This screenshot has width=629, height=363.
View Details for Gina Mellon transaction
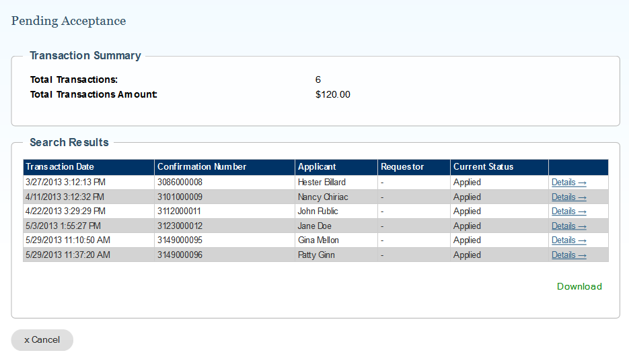click(568, 240)
